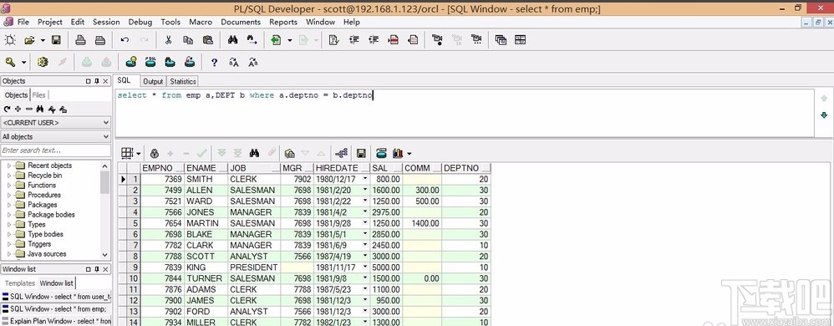
Task: Click the Help question mark icon
Action: click(x=214, y=62)
